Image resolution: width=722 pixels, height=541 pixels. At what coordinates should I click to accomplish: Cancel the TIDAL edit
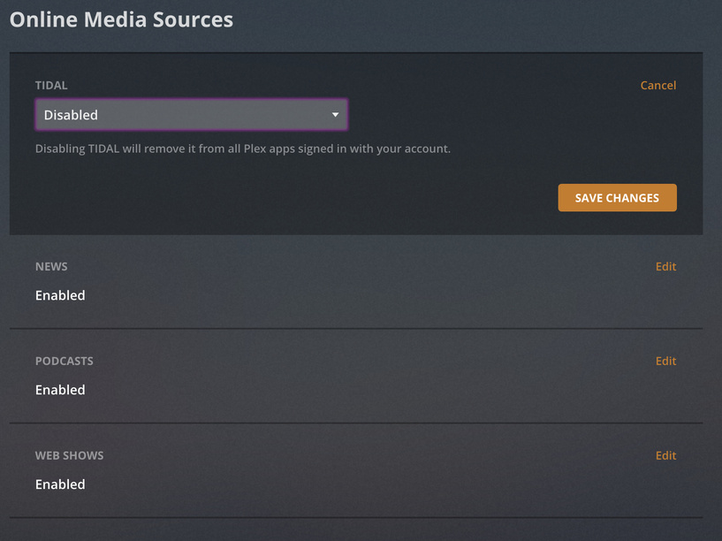pyautogui.click(x=658, y=85)
